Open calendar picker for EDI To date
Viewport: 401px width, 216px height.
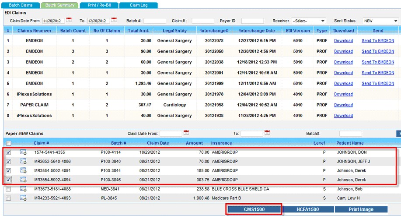pyautogui.click(x=114, y=20)
